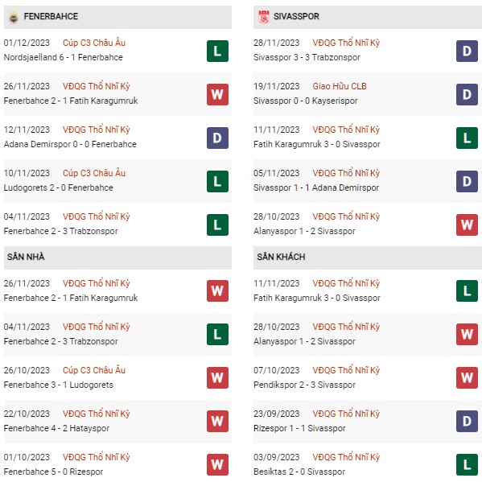Click the D badge beside Adana Demirspor 0-0 Fenerbahce

point(217,138)
